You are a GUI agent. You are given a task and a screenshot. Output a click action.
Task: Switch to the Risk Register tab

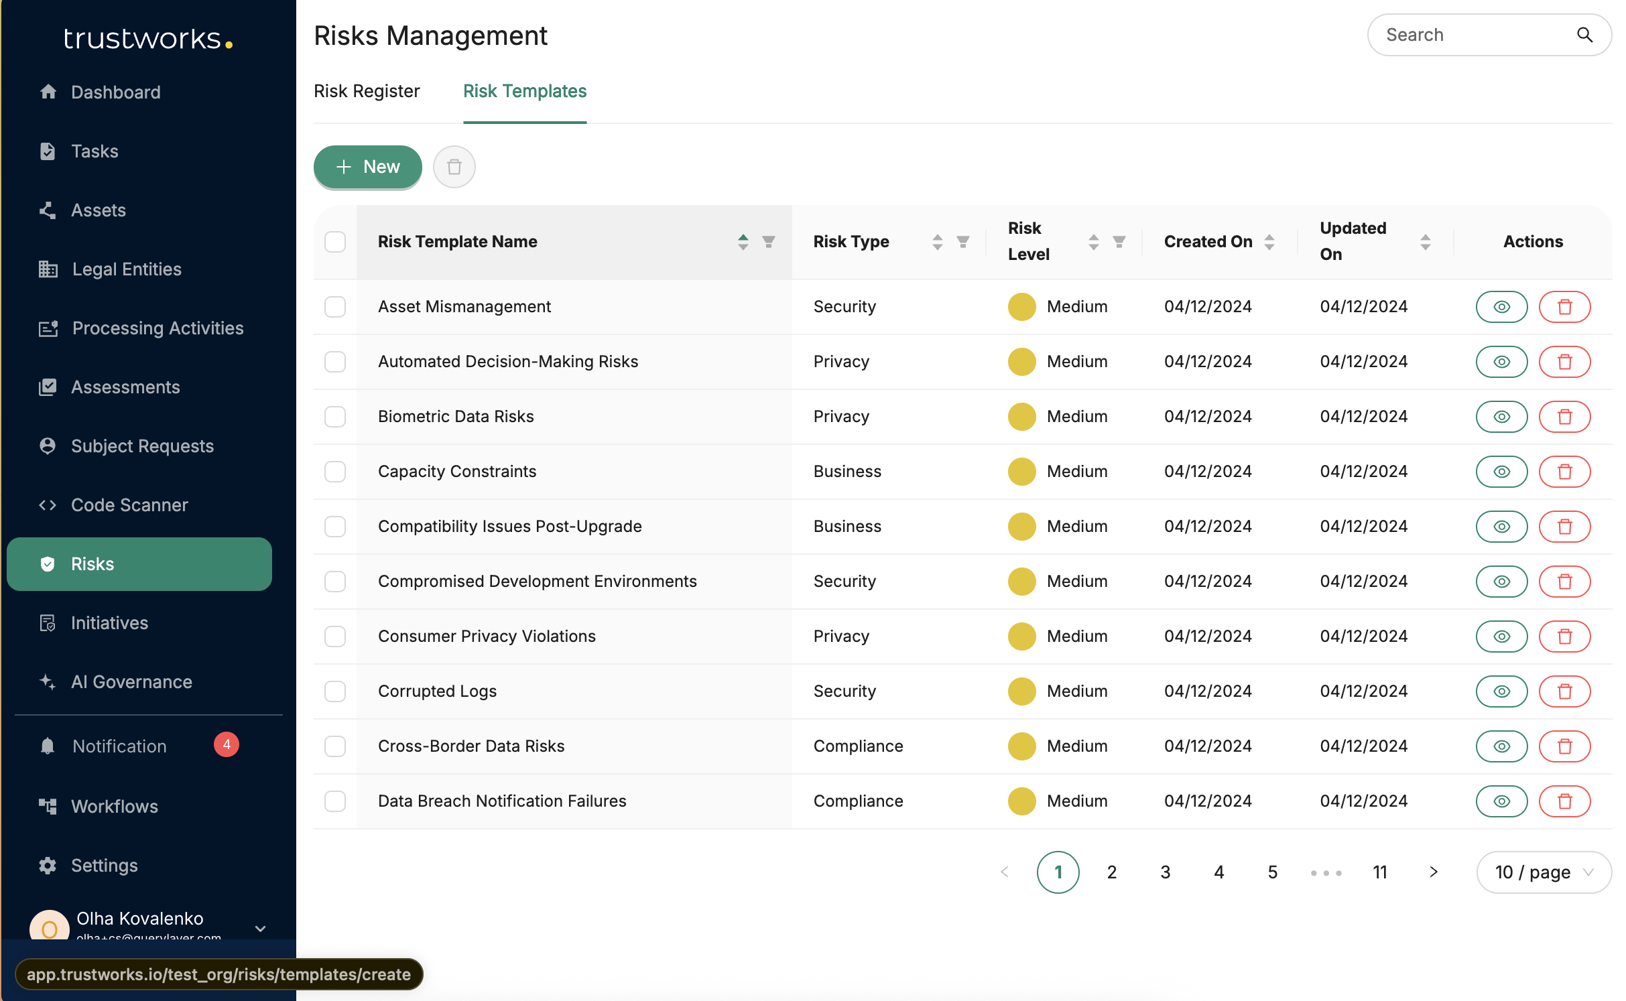[x=366, y=91]
